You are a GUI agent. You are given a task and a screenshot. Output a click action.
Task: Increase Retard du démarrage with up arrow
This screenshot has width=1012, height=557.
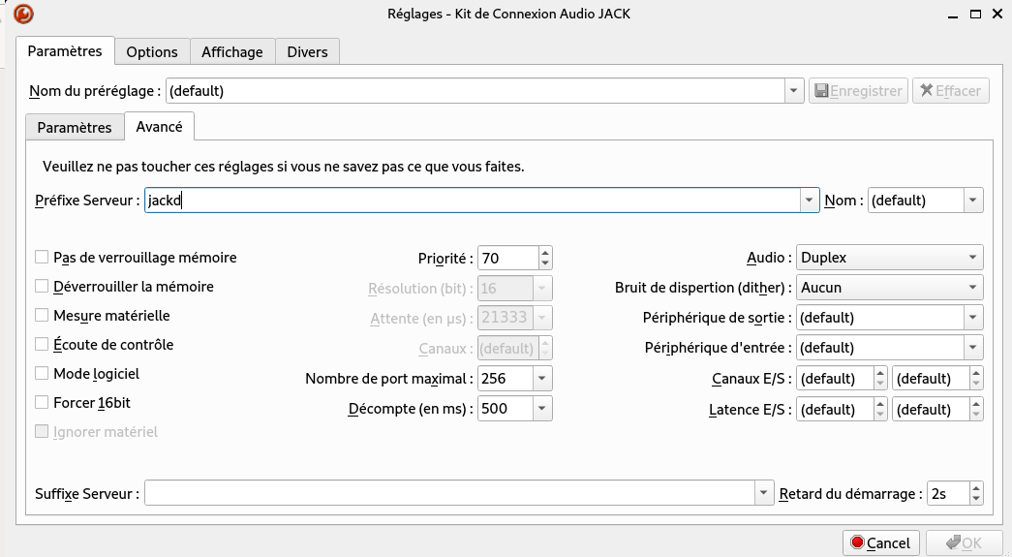[x=975, y=488]
